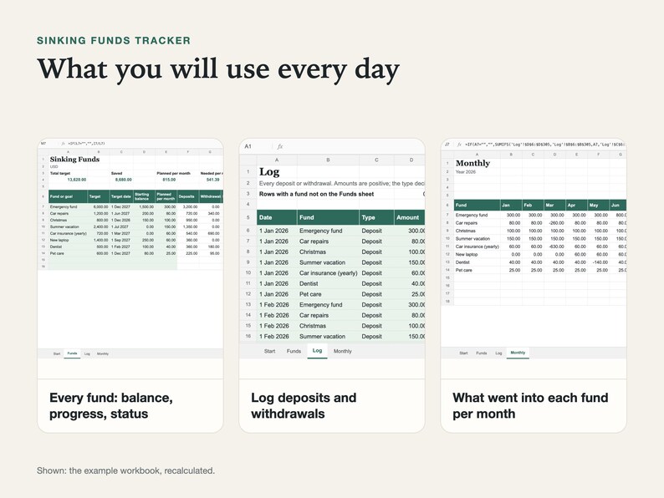Open the Start tab in right Monthly screenshot
The image size is (664, 498).
point(463,353)
